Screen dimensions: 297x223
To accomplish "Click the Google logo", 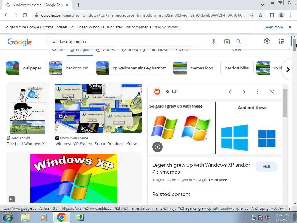I will click(20, 42).
